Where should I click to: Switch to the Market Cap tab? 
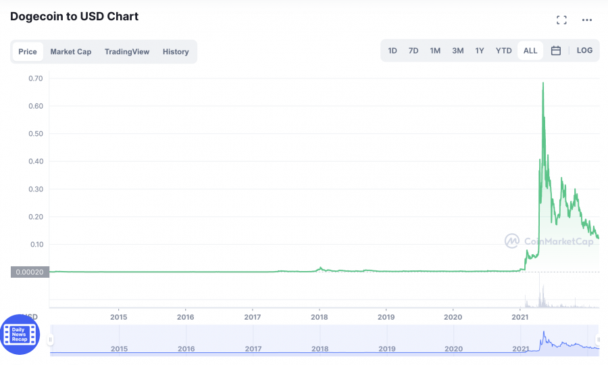[70, 51]
